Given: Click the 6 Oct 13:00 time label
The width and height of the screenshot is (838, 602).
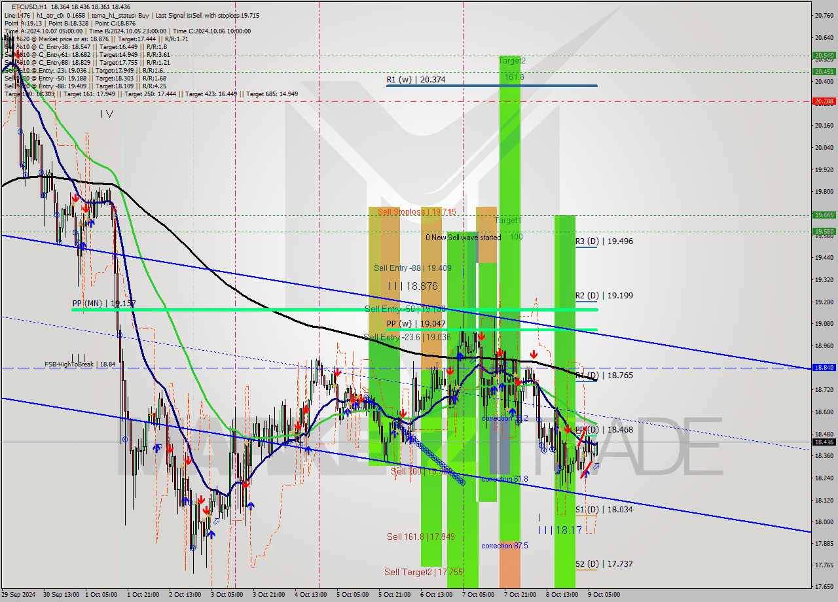Looking at the screenshot, I should (x=436, y=595).
